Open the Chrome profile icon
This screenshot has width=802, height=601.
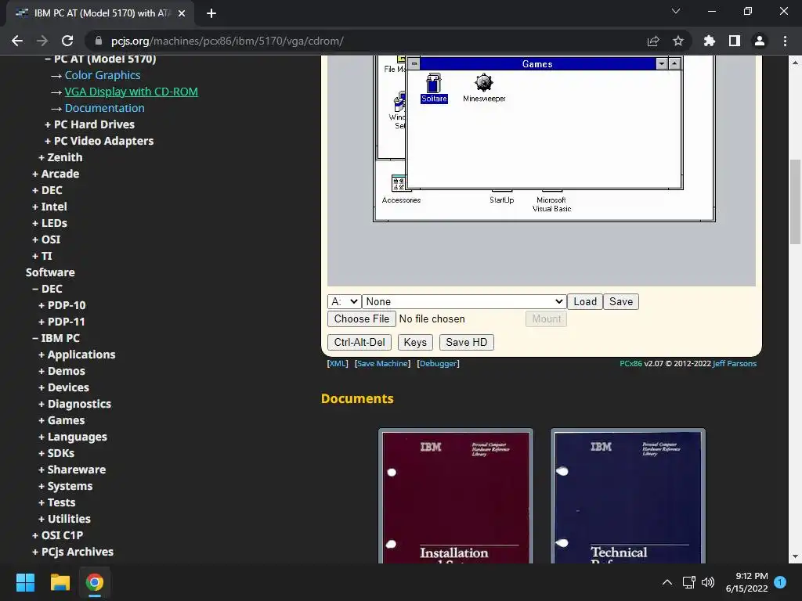760,41
